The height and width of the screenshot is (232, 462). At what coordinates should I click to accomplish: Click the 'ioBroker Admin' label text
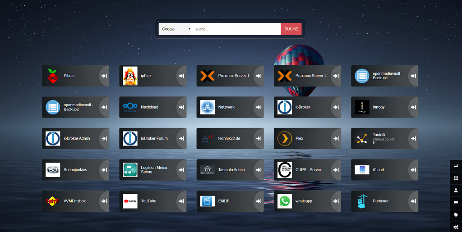point(77,138)
